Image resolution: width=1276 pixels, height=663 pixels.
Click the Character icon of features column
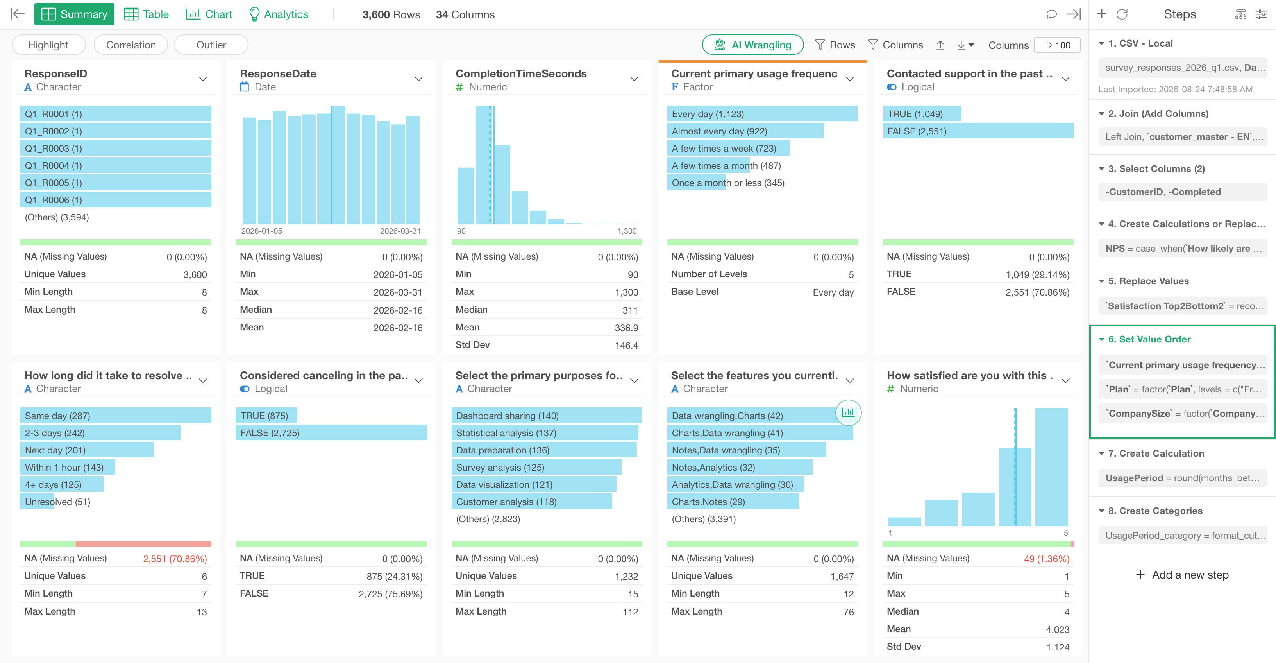tap(675, 389)
